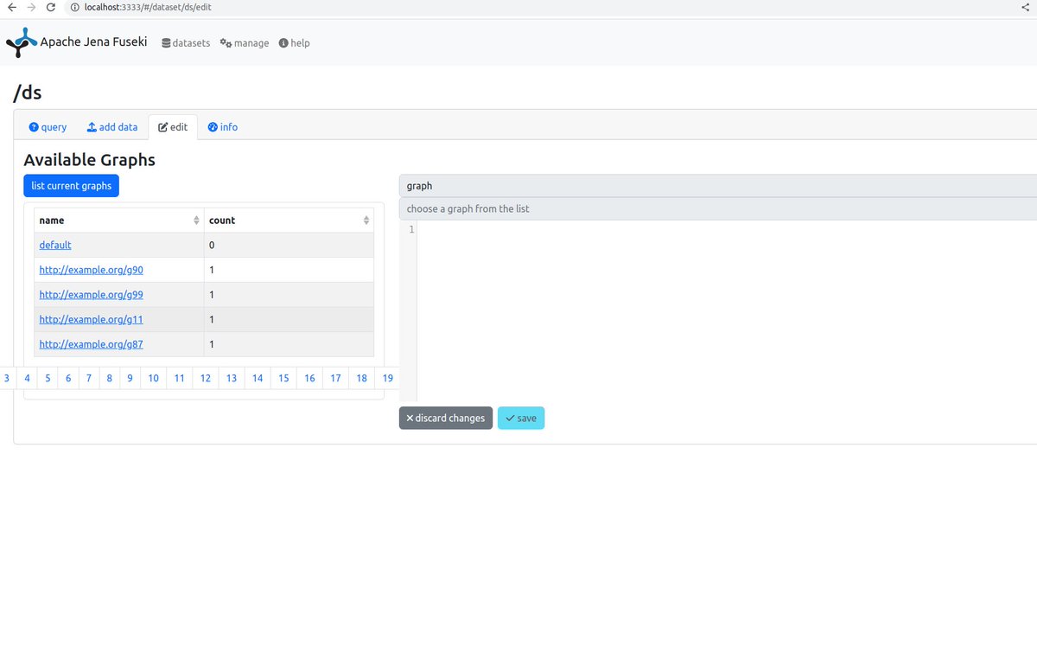Click the count column header
1037x646 pixels.
(289, 221)
